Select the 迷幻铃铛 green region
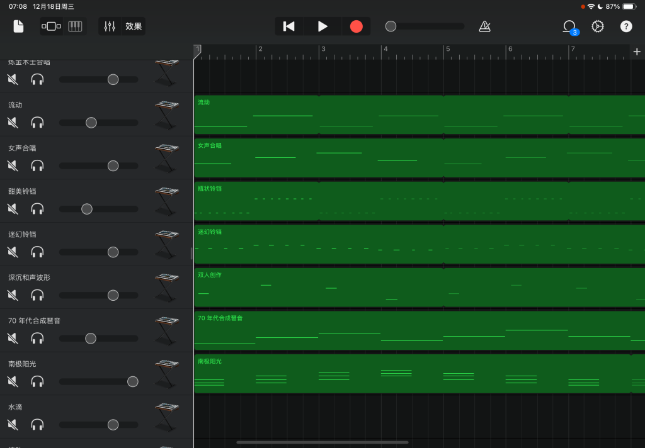This screenshot has width=645, height=448. click(420, 244)
